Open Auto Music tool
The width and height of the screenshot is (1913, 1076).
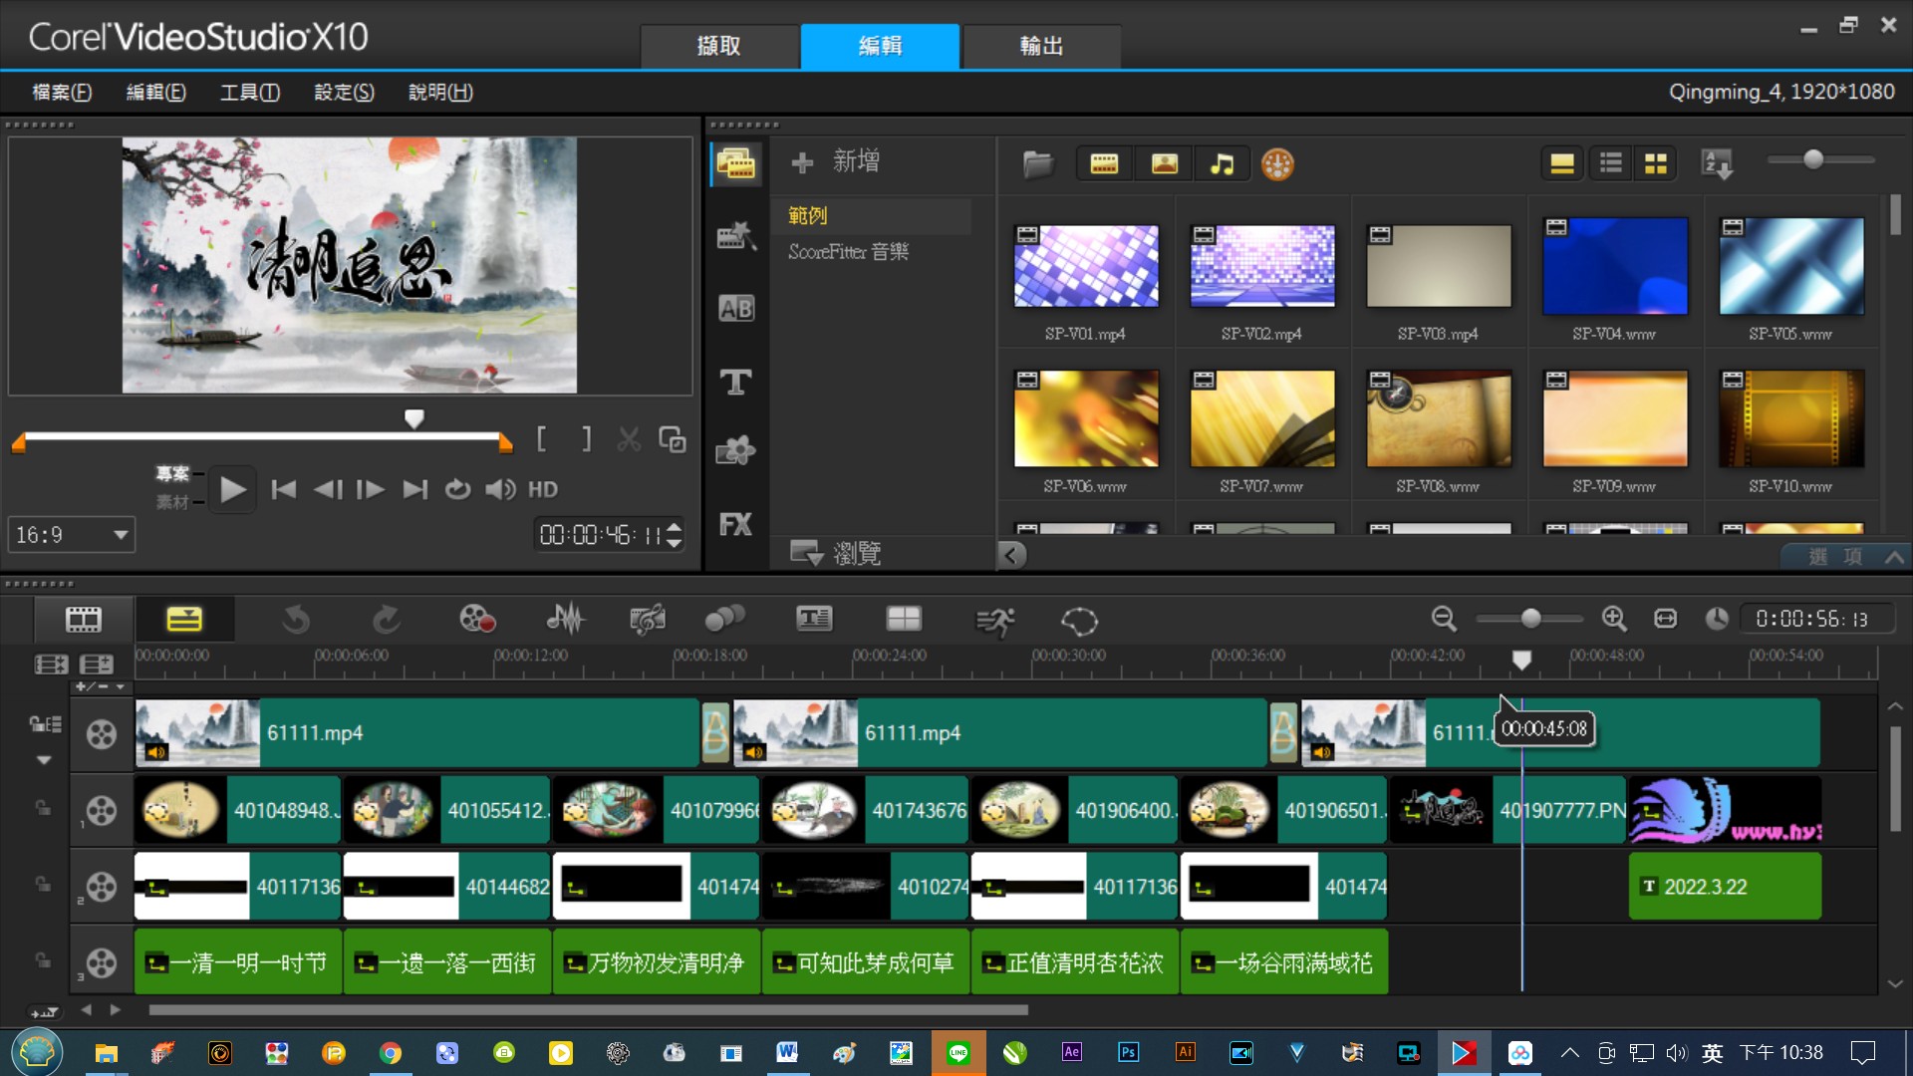click(x=647, y=620)
